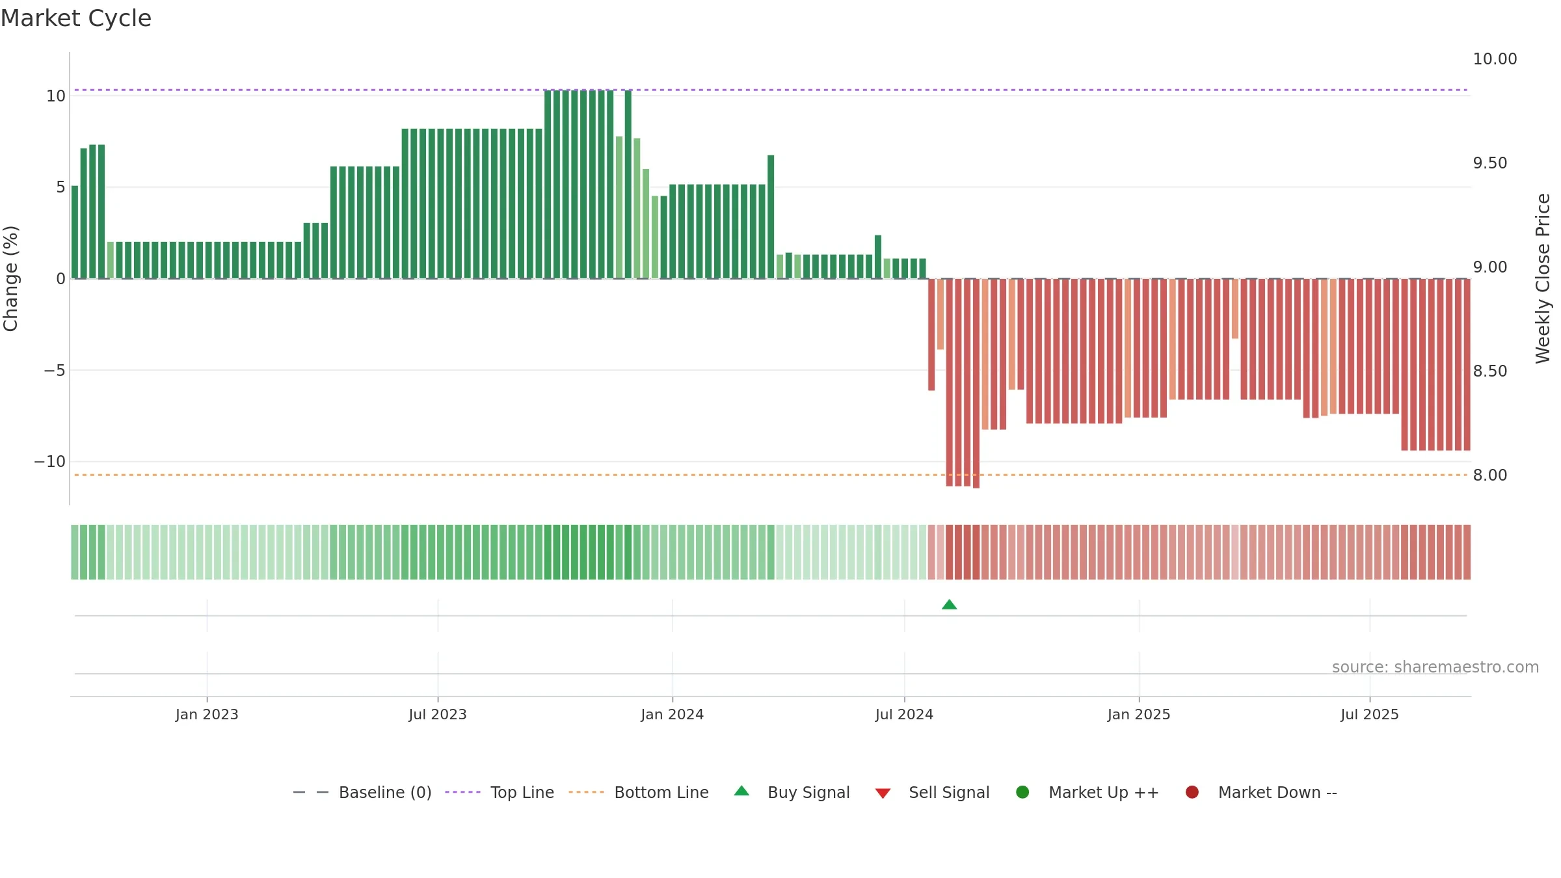The height and width of the screenshot is (878, 1561).
Task: Click the purple dotted line legend swatch
Action: (462, 792)
